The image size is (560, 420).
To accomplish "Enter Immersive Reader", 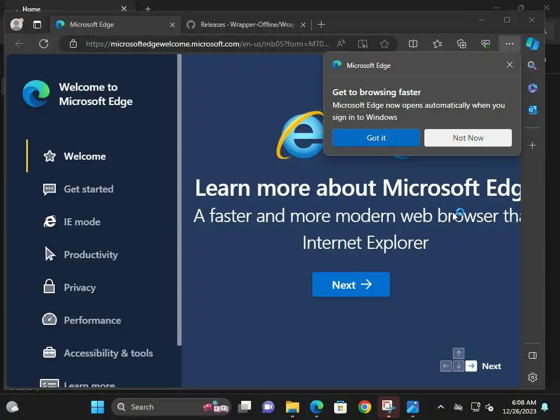I will click(363, 44).
